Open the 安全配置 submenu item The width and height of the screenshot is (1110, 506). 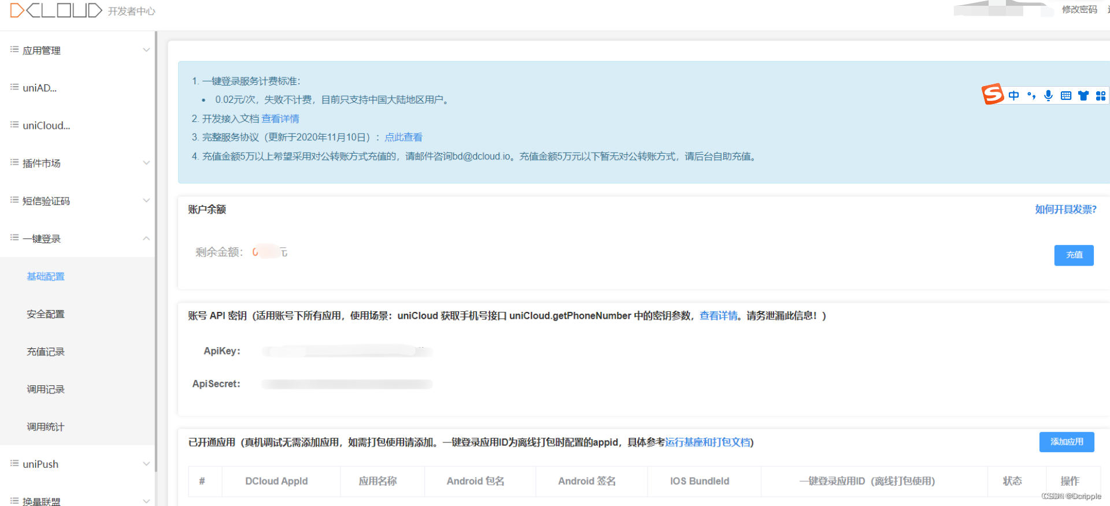tap(46, 314)
